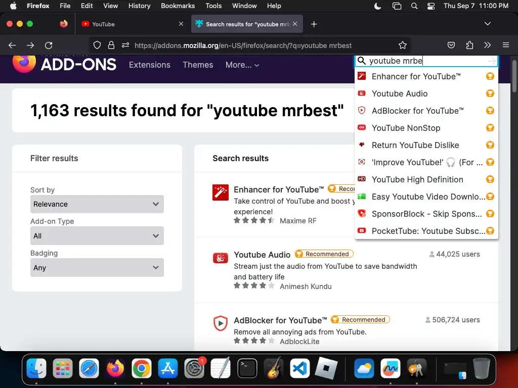This screenshot has height=388, width=518.
Task: Open Terminal from the dock
Action: [247, 368]
